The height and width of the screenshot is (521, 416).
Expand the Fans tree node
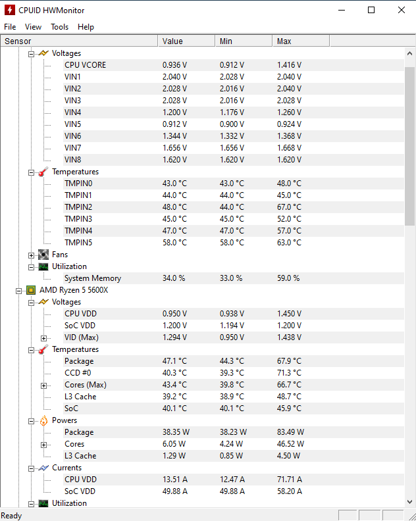31,255
